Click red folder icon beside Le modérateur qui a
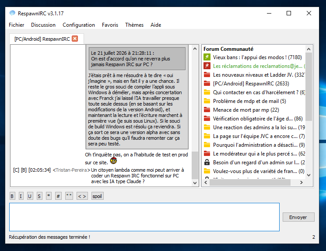 point(207,153)
